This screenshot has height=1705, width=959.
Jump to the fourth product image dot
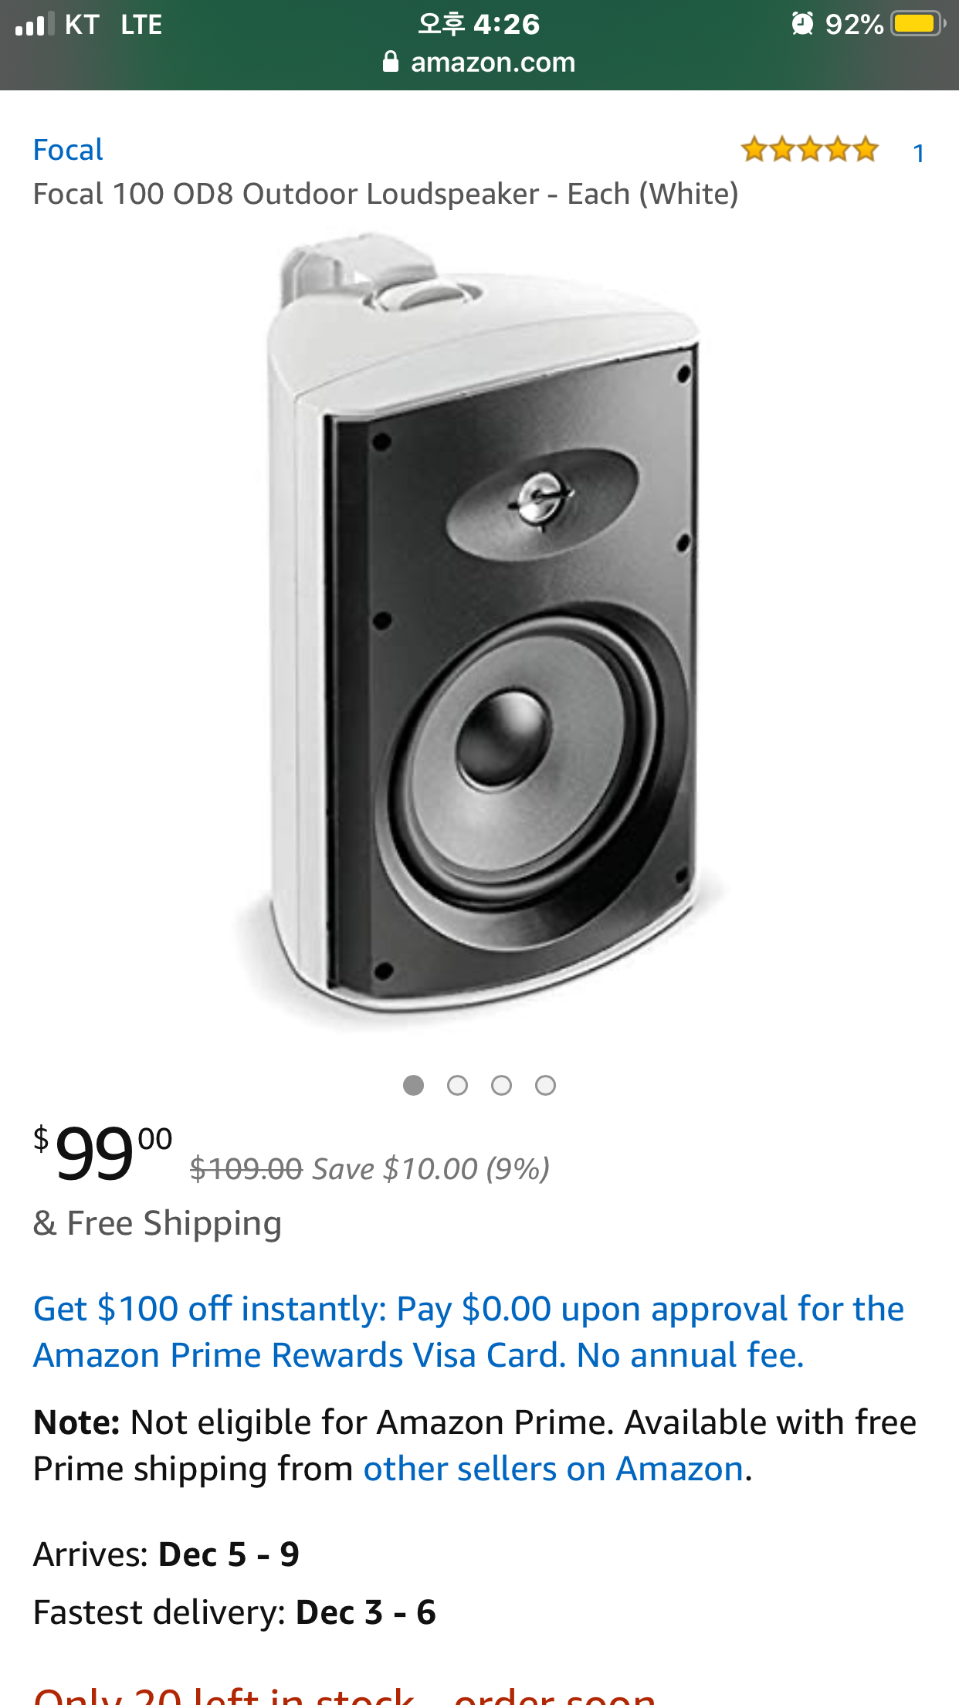[x=545, y=1086]
